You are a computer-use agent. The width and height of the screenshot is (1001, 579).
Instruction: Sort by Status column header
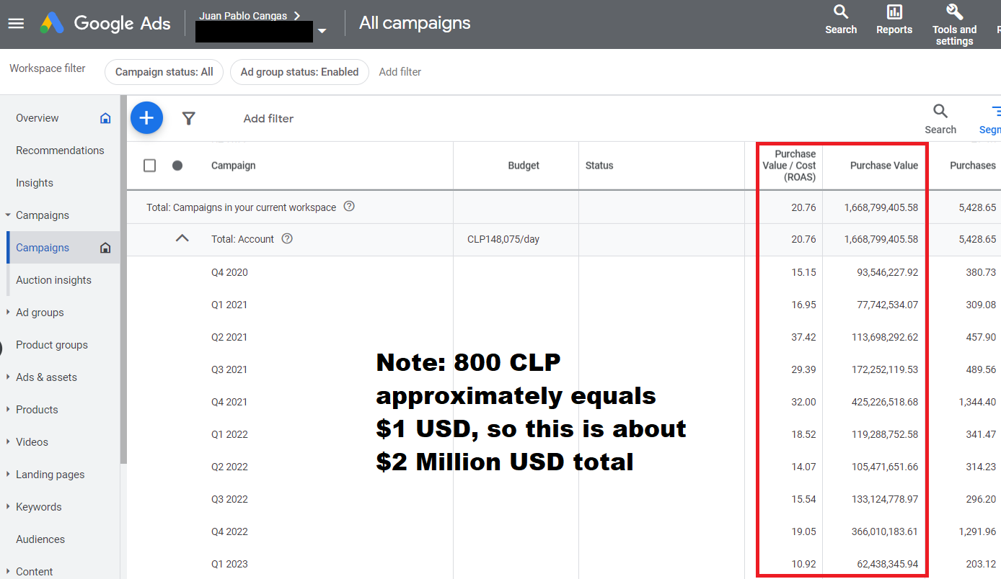click(x=599, y=166)
